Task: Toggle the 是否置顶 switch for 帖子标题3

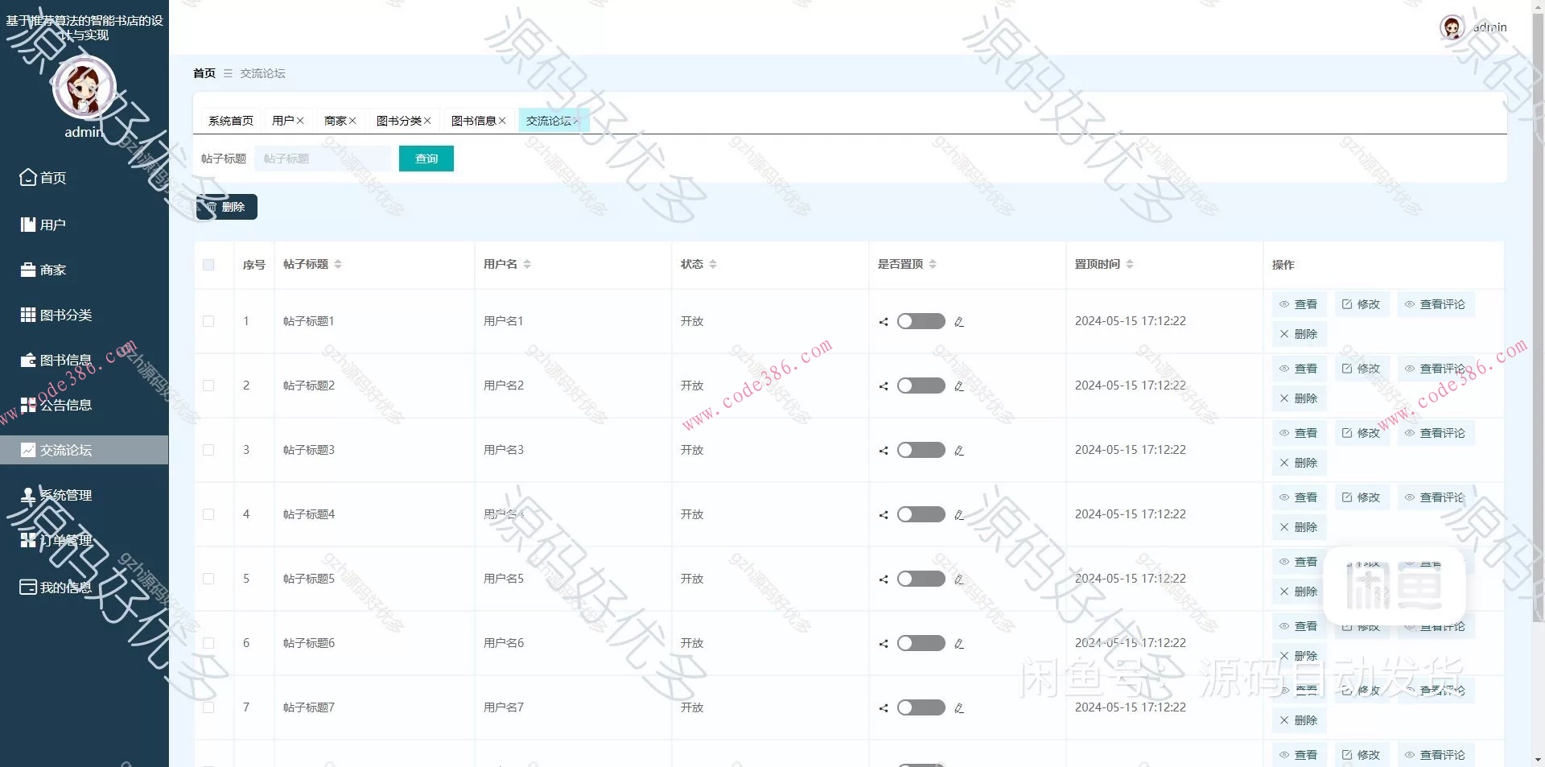Action: coord(921,450)
